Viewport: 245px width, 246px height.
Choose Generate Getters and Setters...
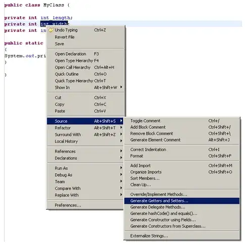182,201
